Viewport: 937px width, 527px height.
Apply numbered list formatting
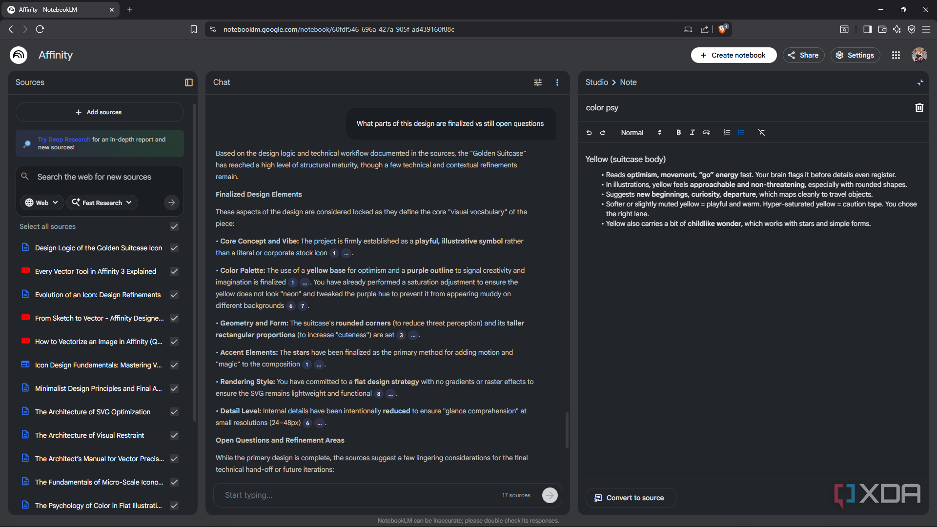[727, 133]
